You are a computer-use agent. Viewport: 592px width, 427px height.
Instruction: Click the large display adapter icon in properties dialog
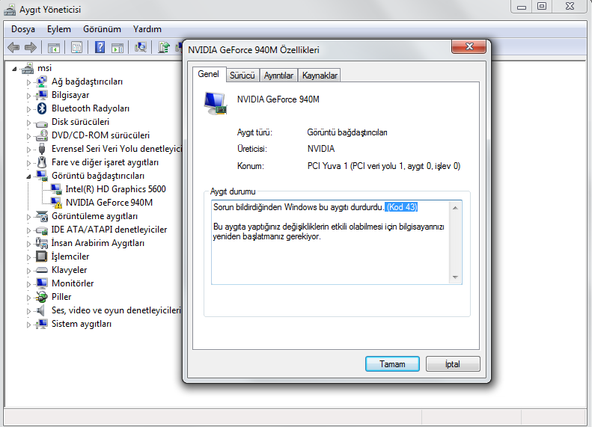coord(216,103)
